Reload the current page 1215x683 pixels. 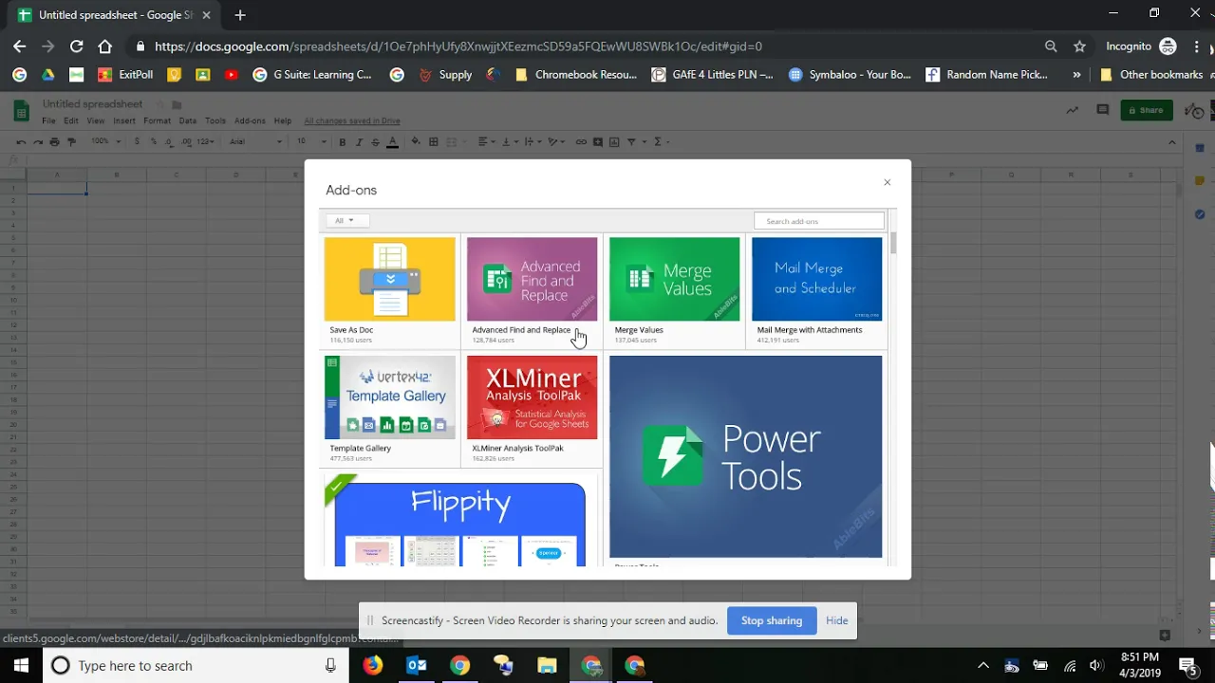77,46
